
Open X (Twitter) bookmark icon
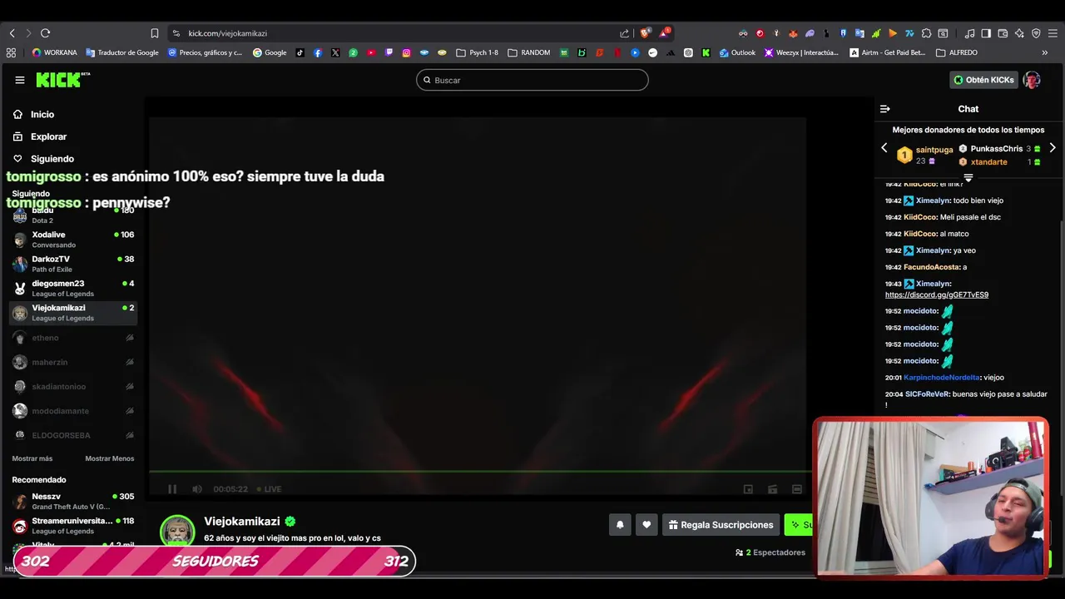335,52
